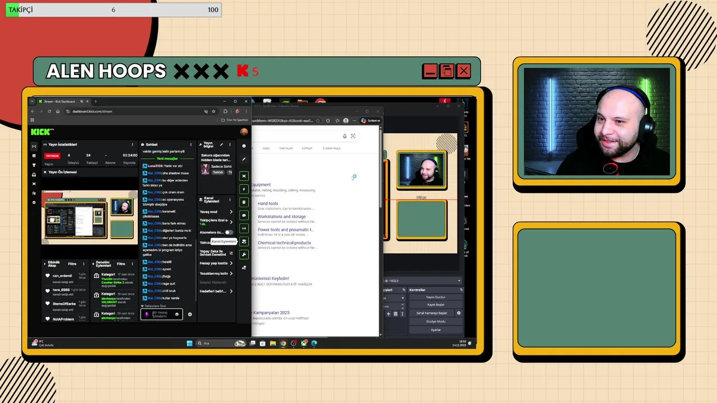Viewport: 717px width, 403px height.
Task: Open virtual camera settings gear in OBS
Action: tap(459, 313)
